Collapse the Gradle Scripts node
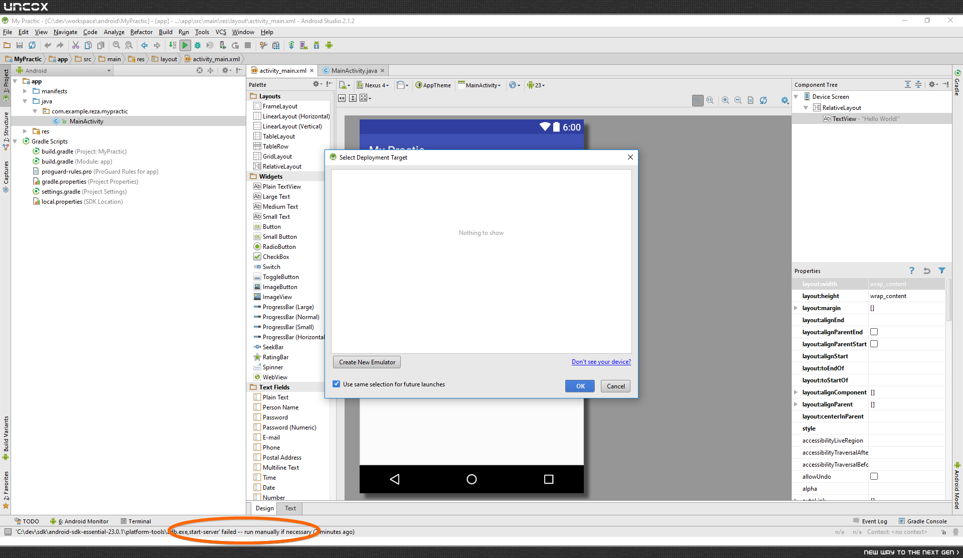The height and width of the screenshot is (558, 963). [15, 142]
